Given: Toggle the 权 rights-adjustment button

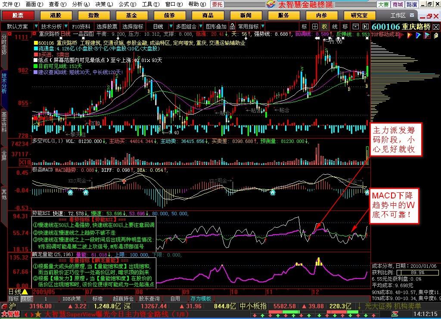Looking at the screenshot, I should 325,27.
